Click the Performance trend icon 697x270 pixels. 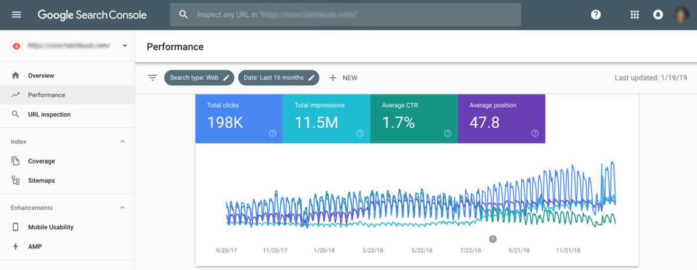(x=16, y=95)
